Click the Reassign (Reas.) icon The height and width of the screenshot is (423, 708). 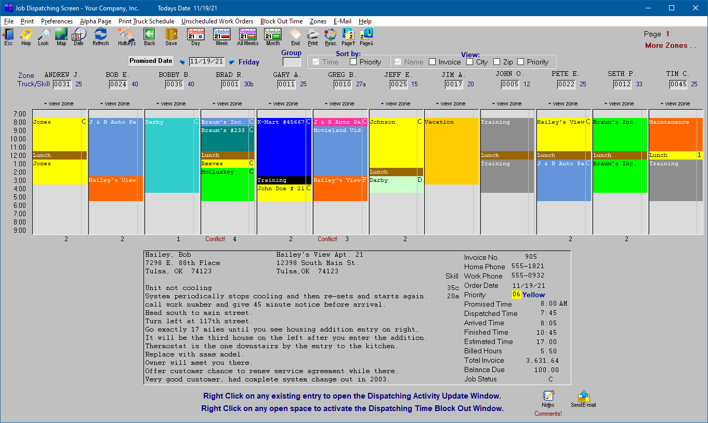tap(330, 36)
